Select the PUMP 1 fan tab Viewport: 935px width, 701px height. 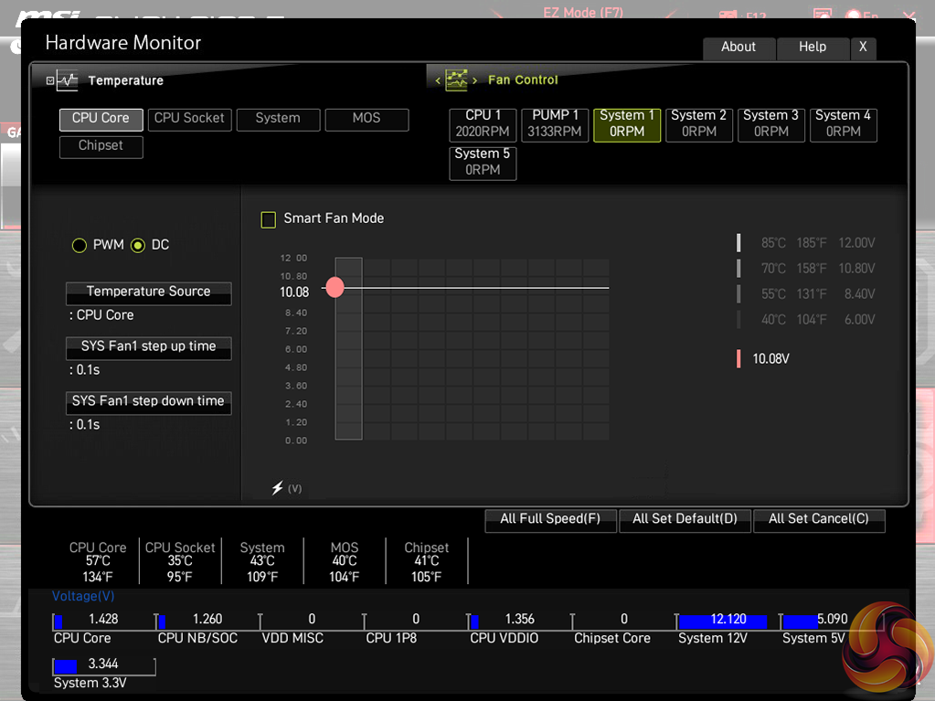tap(556, 123)
